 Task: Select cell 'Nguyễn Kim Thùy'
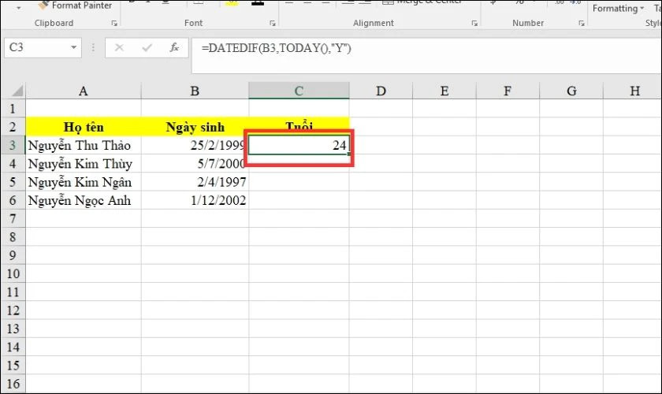[x=84, y=163]
